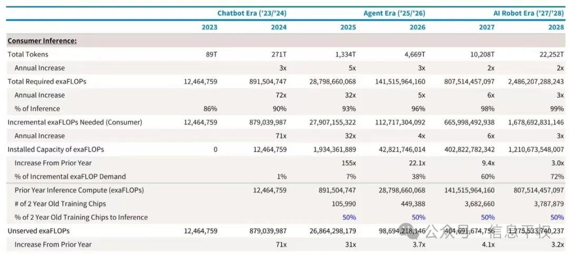
Task: Click the "% of Inference" row label
Action: [37, 109]
